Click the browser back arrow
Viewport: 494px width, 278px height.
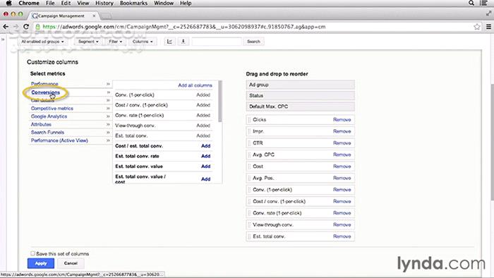tap(6, 27)
